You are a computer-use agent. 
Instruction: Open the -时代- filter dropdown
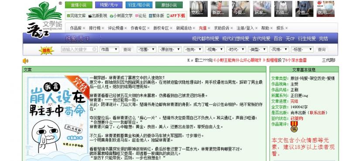coord(236,49)
